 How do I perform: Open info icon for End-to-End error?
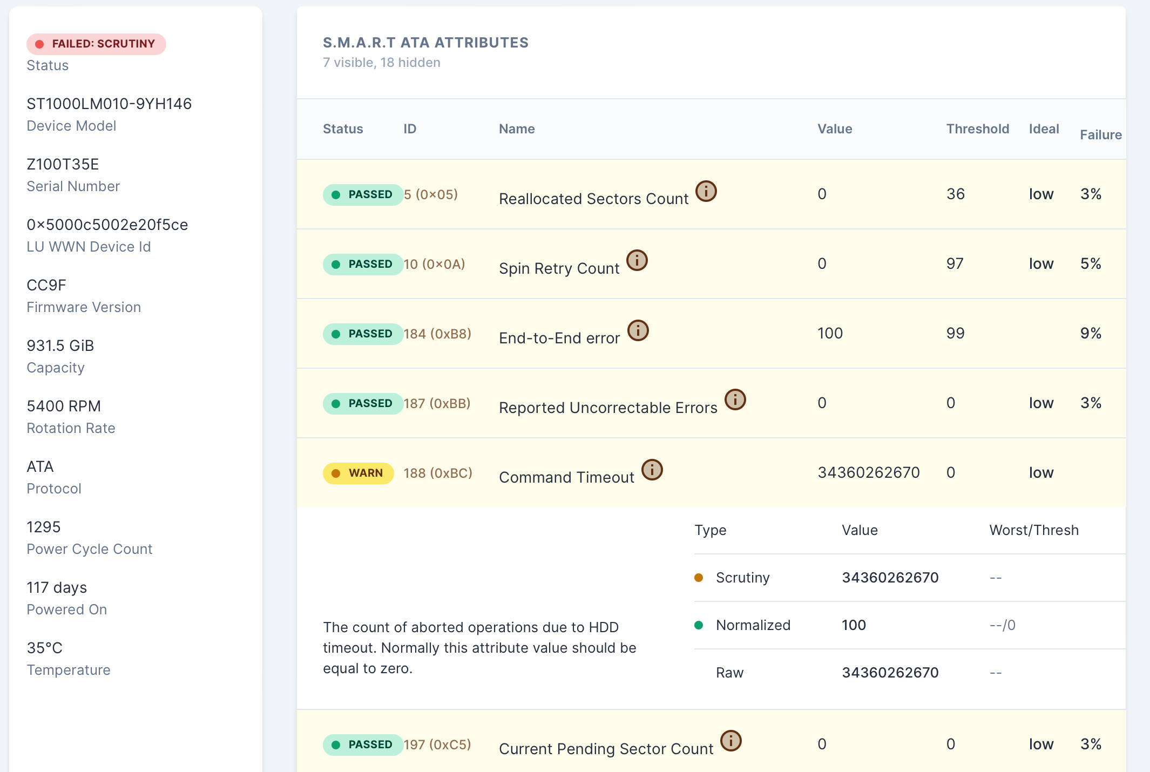coord(638,330)
